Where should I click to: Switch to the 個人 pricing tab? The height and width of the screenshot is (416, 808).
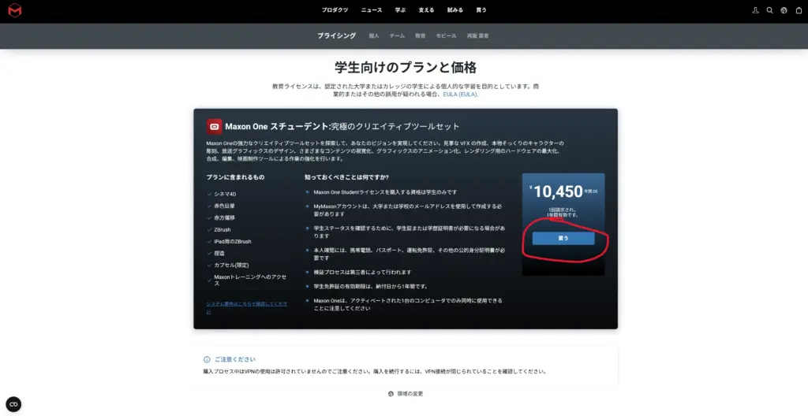(x=374, y=36)
